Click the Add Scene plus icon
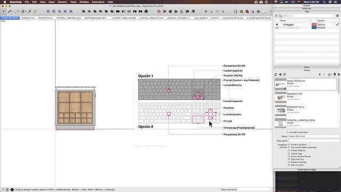Image resolution: width=341 pixels, height=192 pixels. tap(280, 75)
